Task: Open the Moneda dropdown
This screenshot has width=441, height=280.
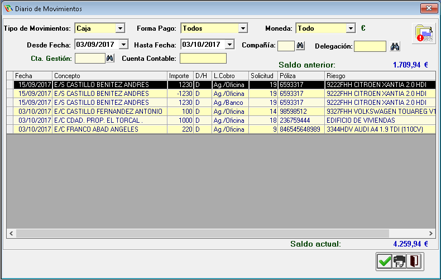Action: click(x=351, y=28)
